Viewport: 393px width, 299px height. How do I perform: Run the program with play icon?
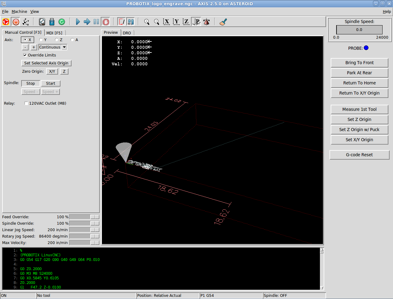[x=78, y=22]
